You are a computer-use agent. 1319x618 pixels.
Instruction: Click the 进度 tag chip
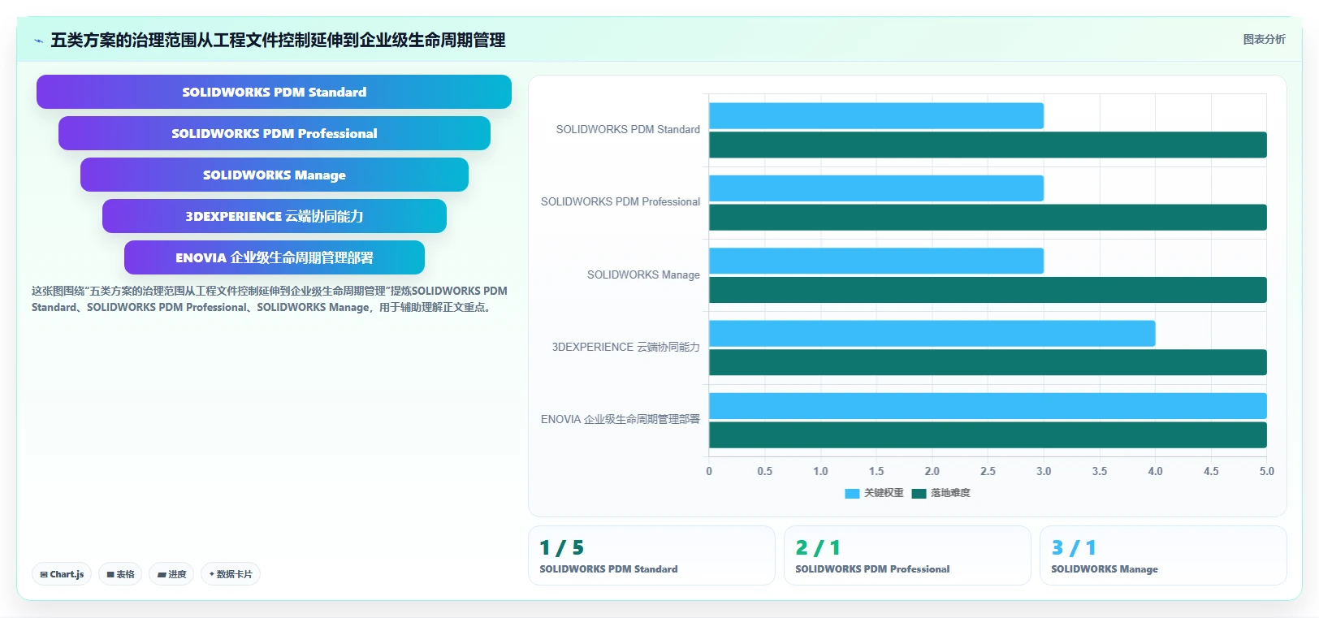pyautogui.click(x=171, y=574)
